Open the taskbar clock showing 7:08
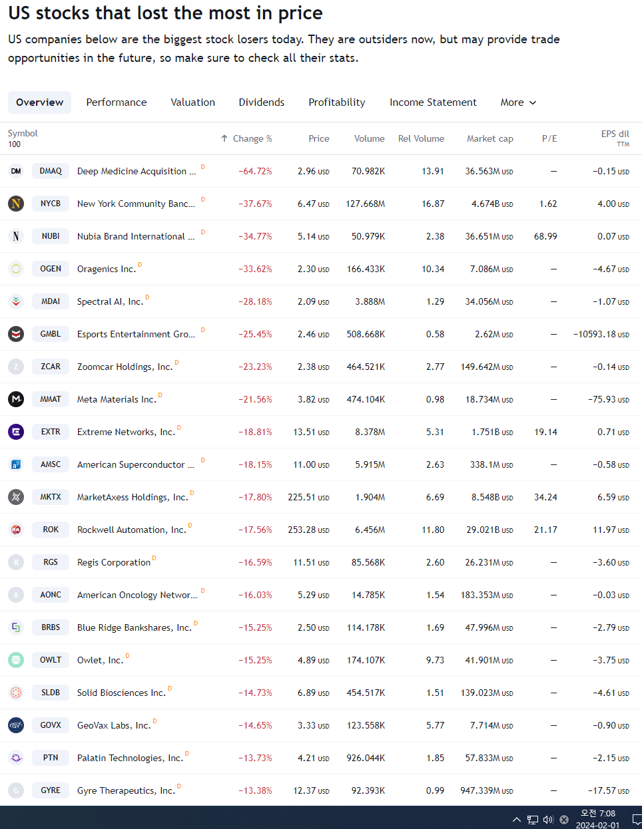Viewport: 642px width, 829px height. pyautogui.click(x=598, y=819)
